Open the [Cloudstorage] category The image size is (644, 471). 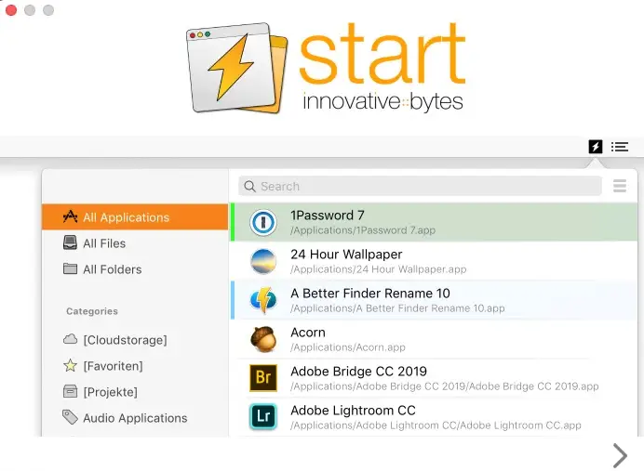tap(124, 340)
